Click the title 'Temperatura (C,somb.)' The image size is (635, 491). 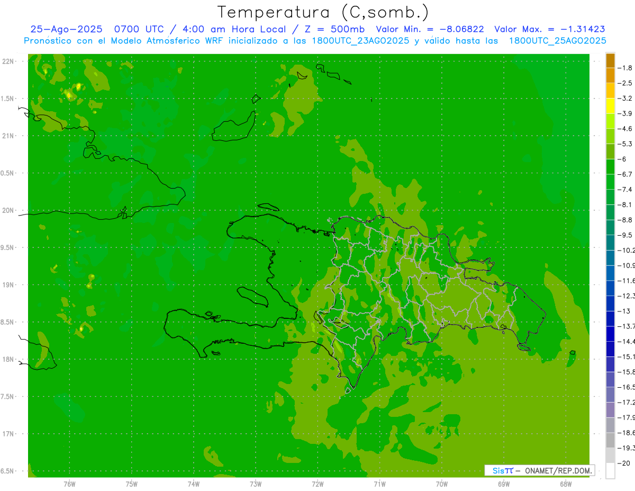[323, 12]
